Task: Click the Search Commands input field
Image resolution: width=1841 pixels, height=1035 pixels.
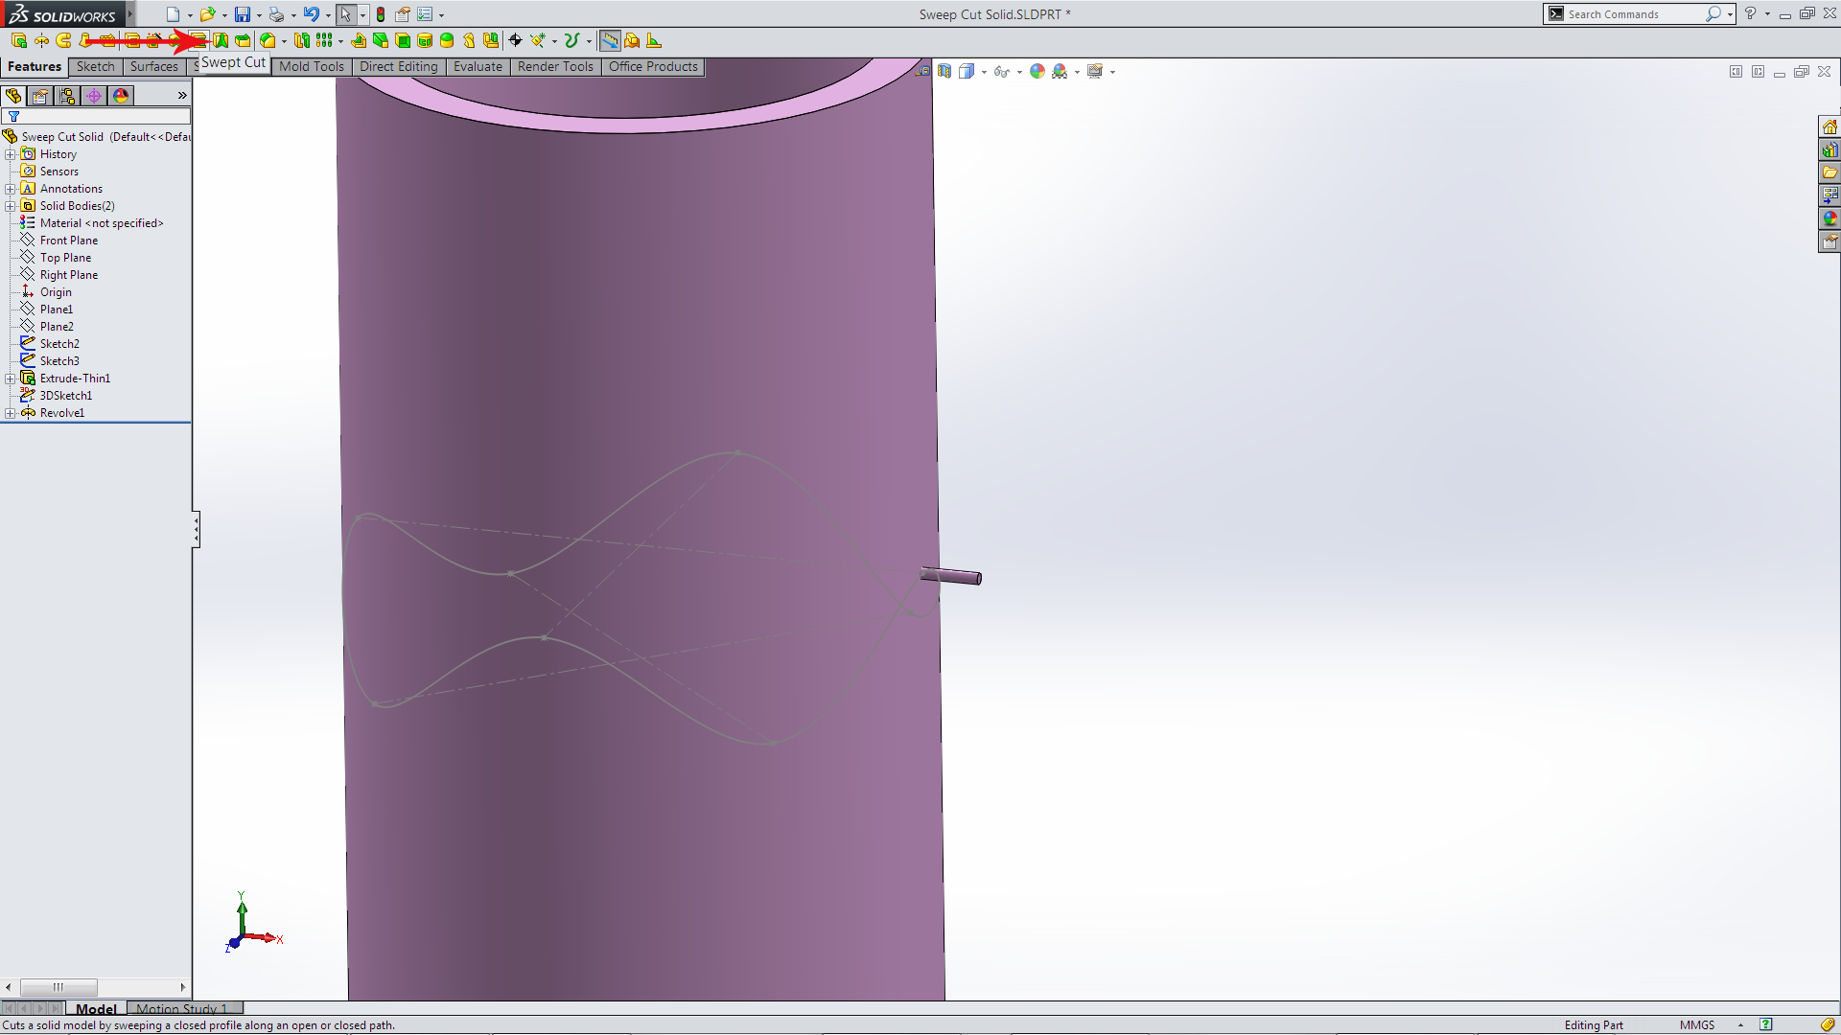Action: pos(1632,14)
